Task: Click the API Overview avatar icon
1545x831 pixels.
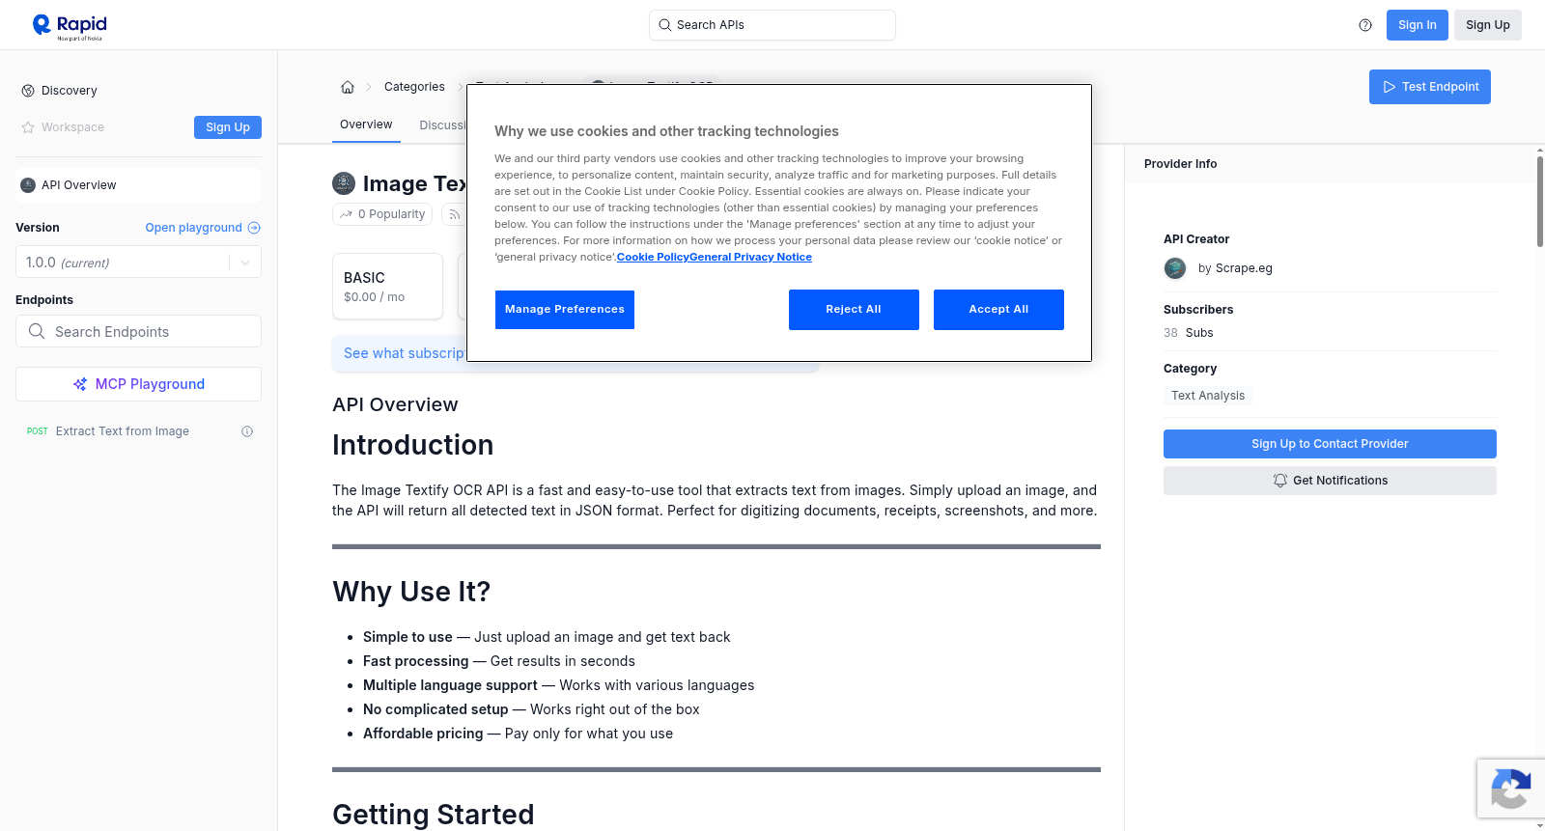Action: pyautogui.click(x=28, y=185)
